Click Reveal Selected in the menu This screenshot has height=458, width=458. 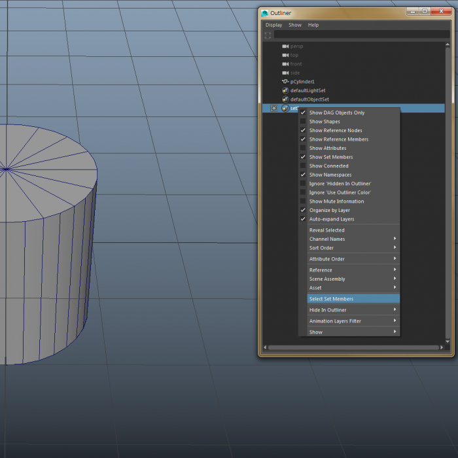pyautogui.click(x=326, y=230)
